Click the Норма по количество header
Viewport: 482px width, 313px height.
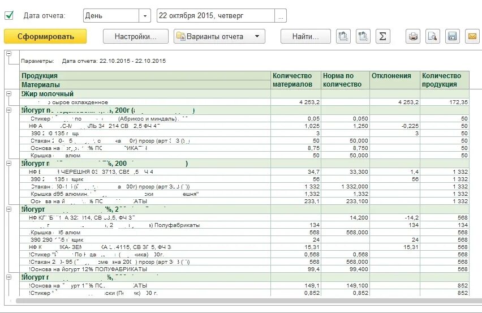[345, 80]
